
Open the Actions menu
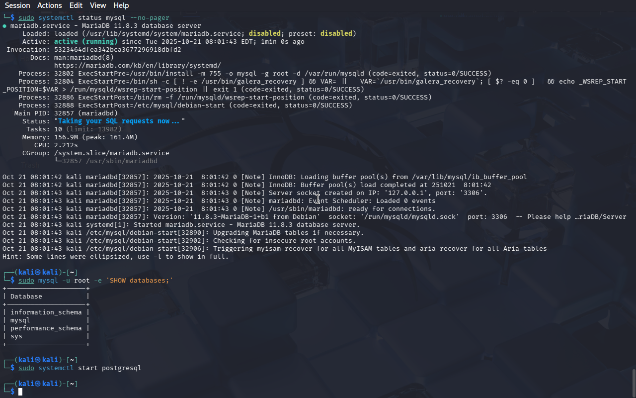point(50,5)
